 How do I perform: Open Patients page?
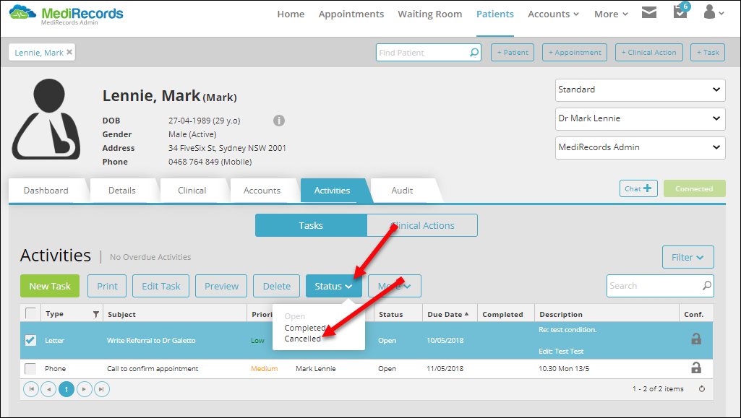coord(494,14)
